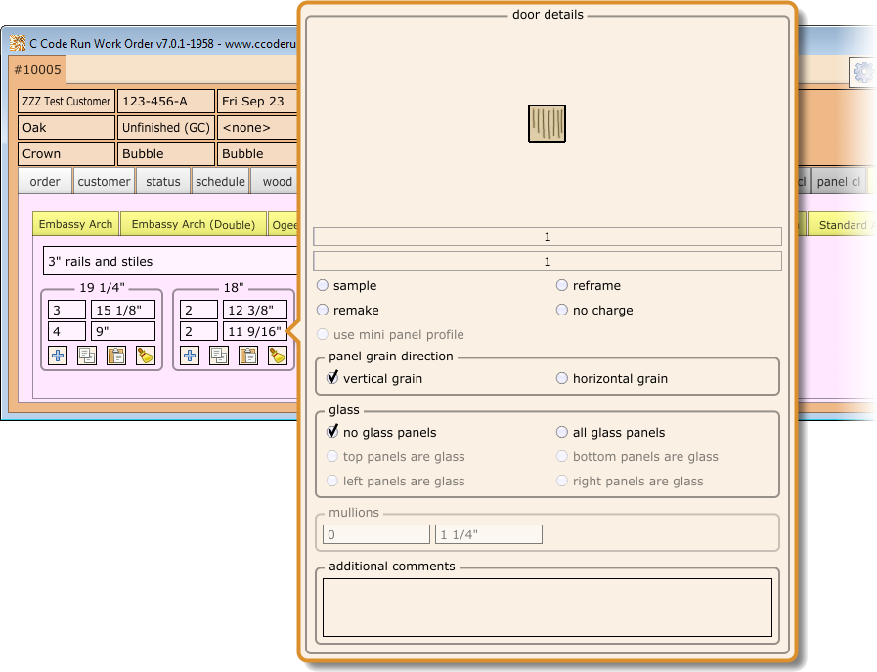
Task: Open settings with the gear icon
Action: [x=863, y=72]
